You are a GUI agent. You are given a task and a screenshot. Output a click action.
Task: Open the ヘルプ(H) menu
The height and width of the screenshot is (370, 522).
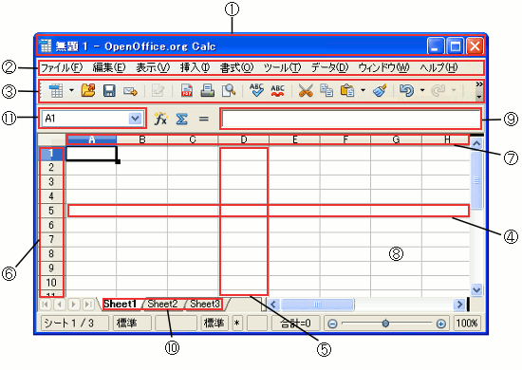[x=438, y=68]
